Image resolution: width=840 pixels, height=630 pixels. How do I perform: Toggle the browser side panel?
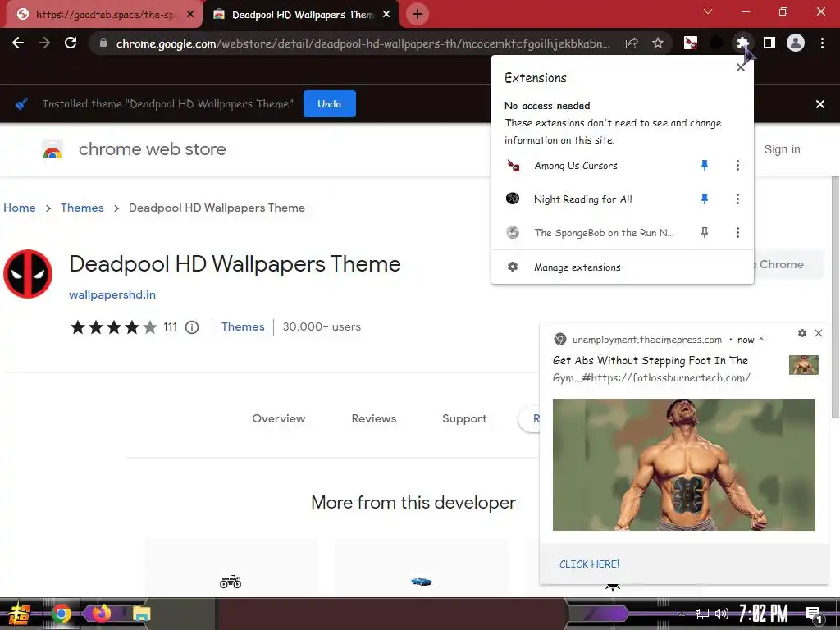point(769,43)
